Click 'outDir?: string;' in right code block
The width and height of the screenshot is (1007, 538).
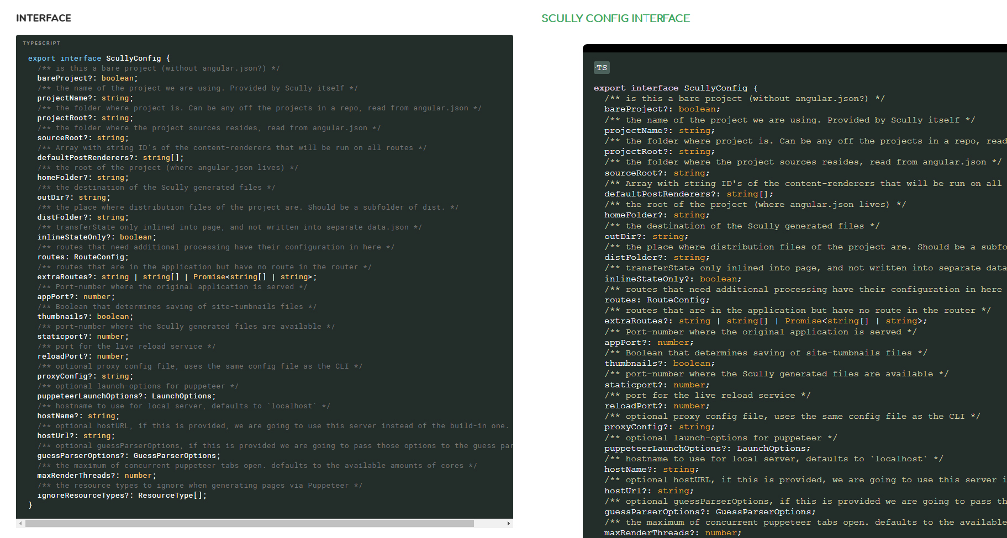(646, 237)
